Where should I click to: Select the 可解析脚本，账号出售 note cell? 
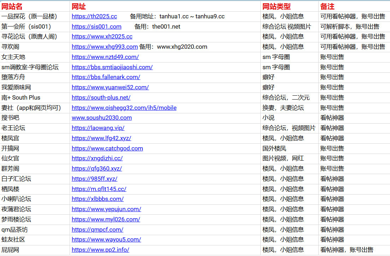(354, 26)
